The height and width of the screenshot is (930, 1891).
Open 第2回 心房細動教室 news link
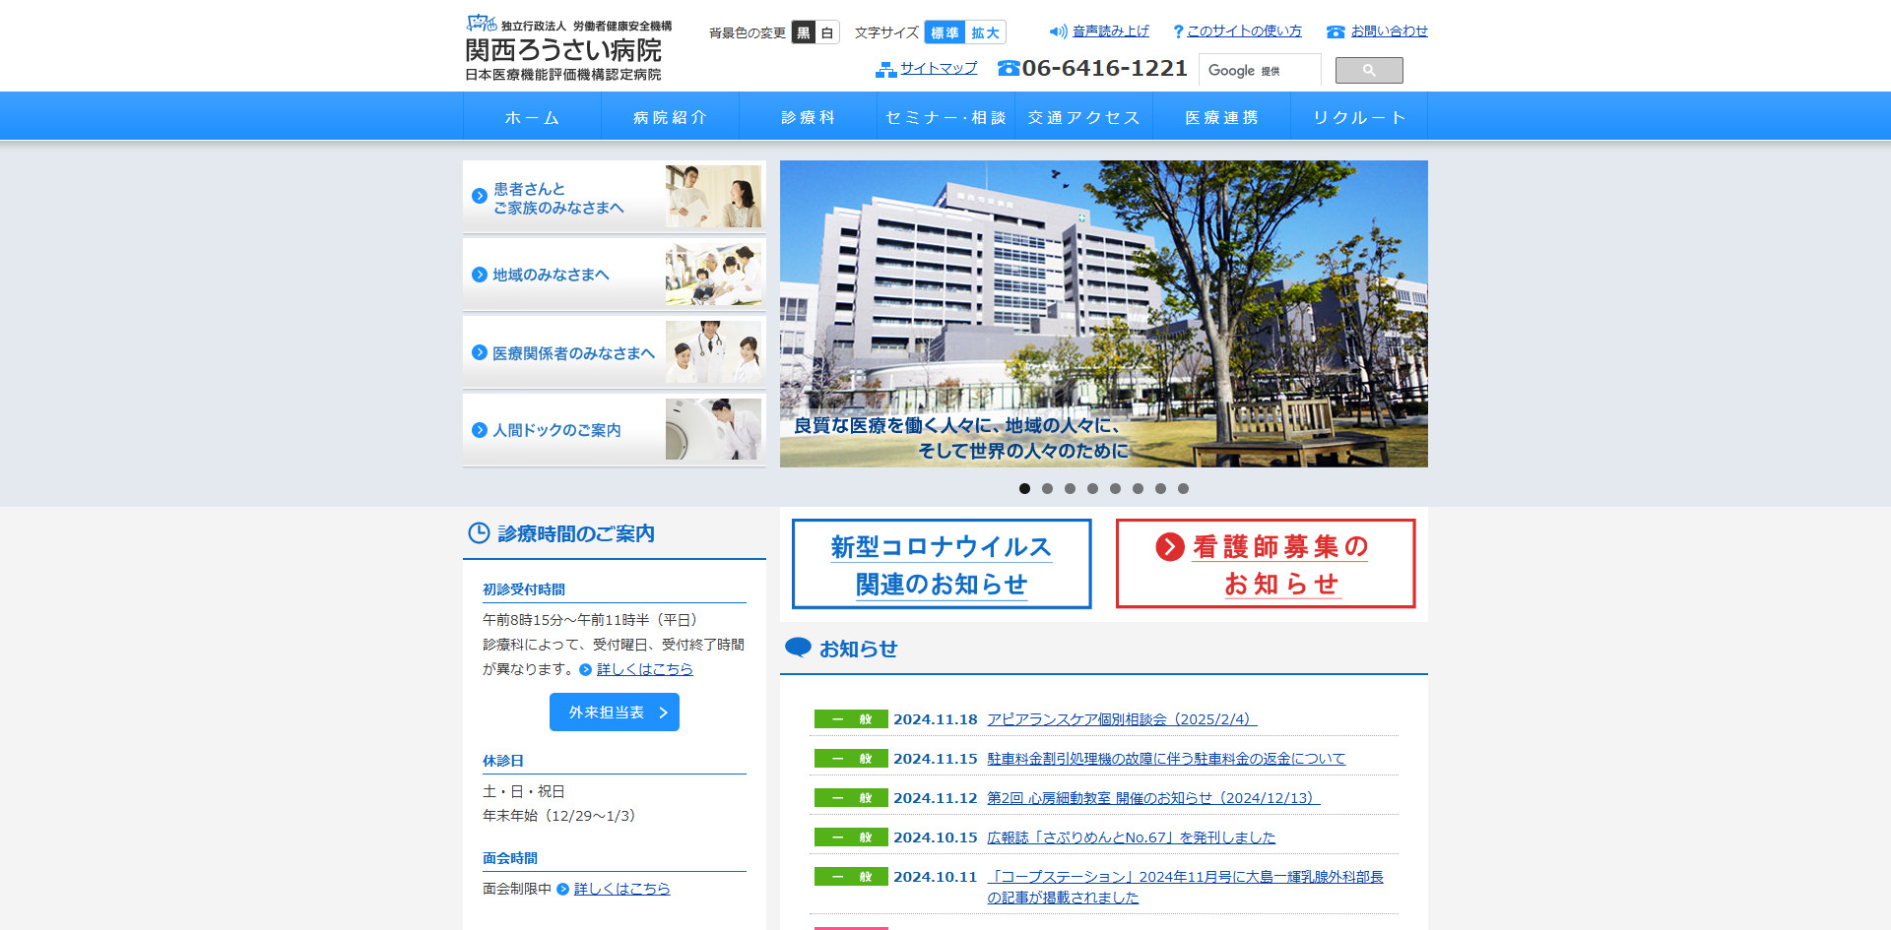pyautogui.click(x=1153, y=798)
